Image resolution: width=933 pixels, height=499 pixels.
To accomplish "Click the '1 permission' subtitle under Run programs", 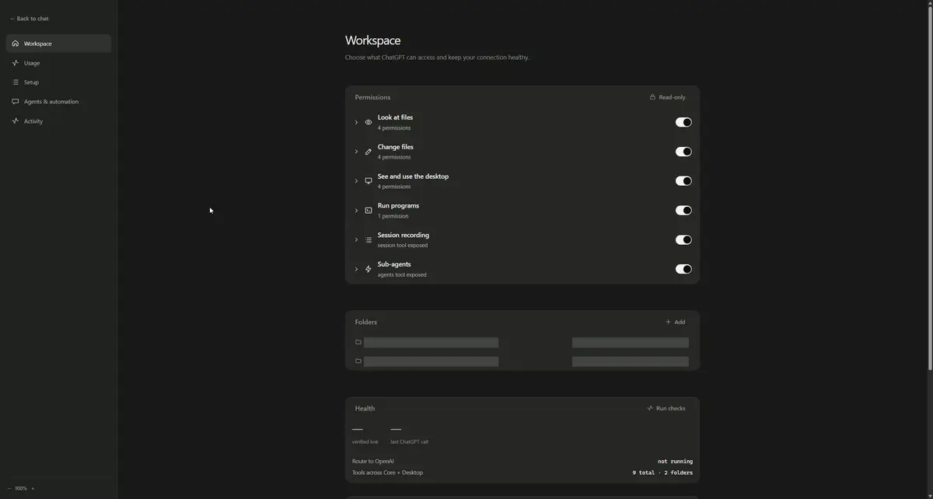I will point(393,216).
